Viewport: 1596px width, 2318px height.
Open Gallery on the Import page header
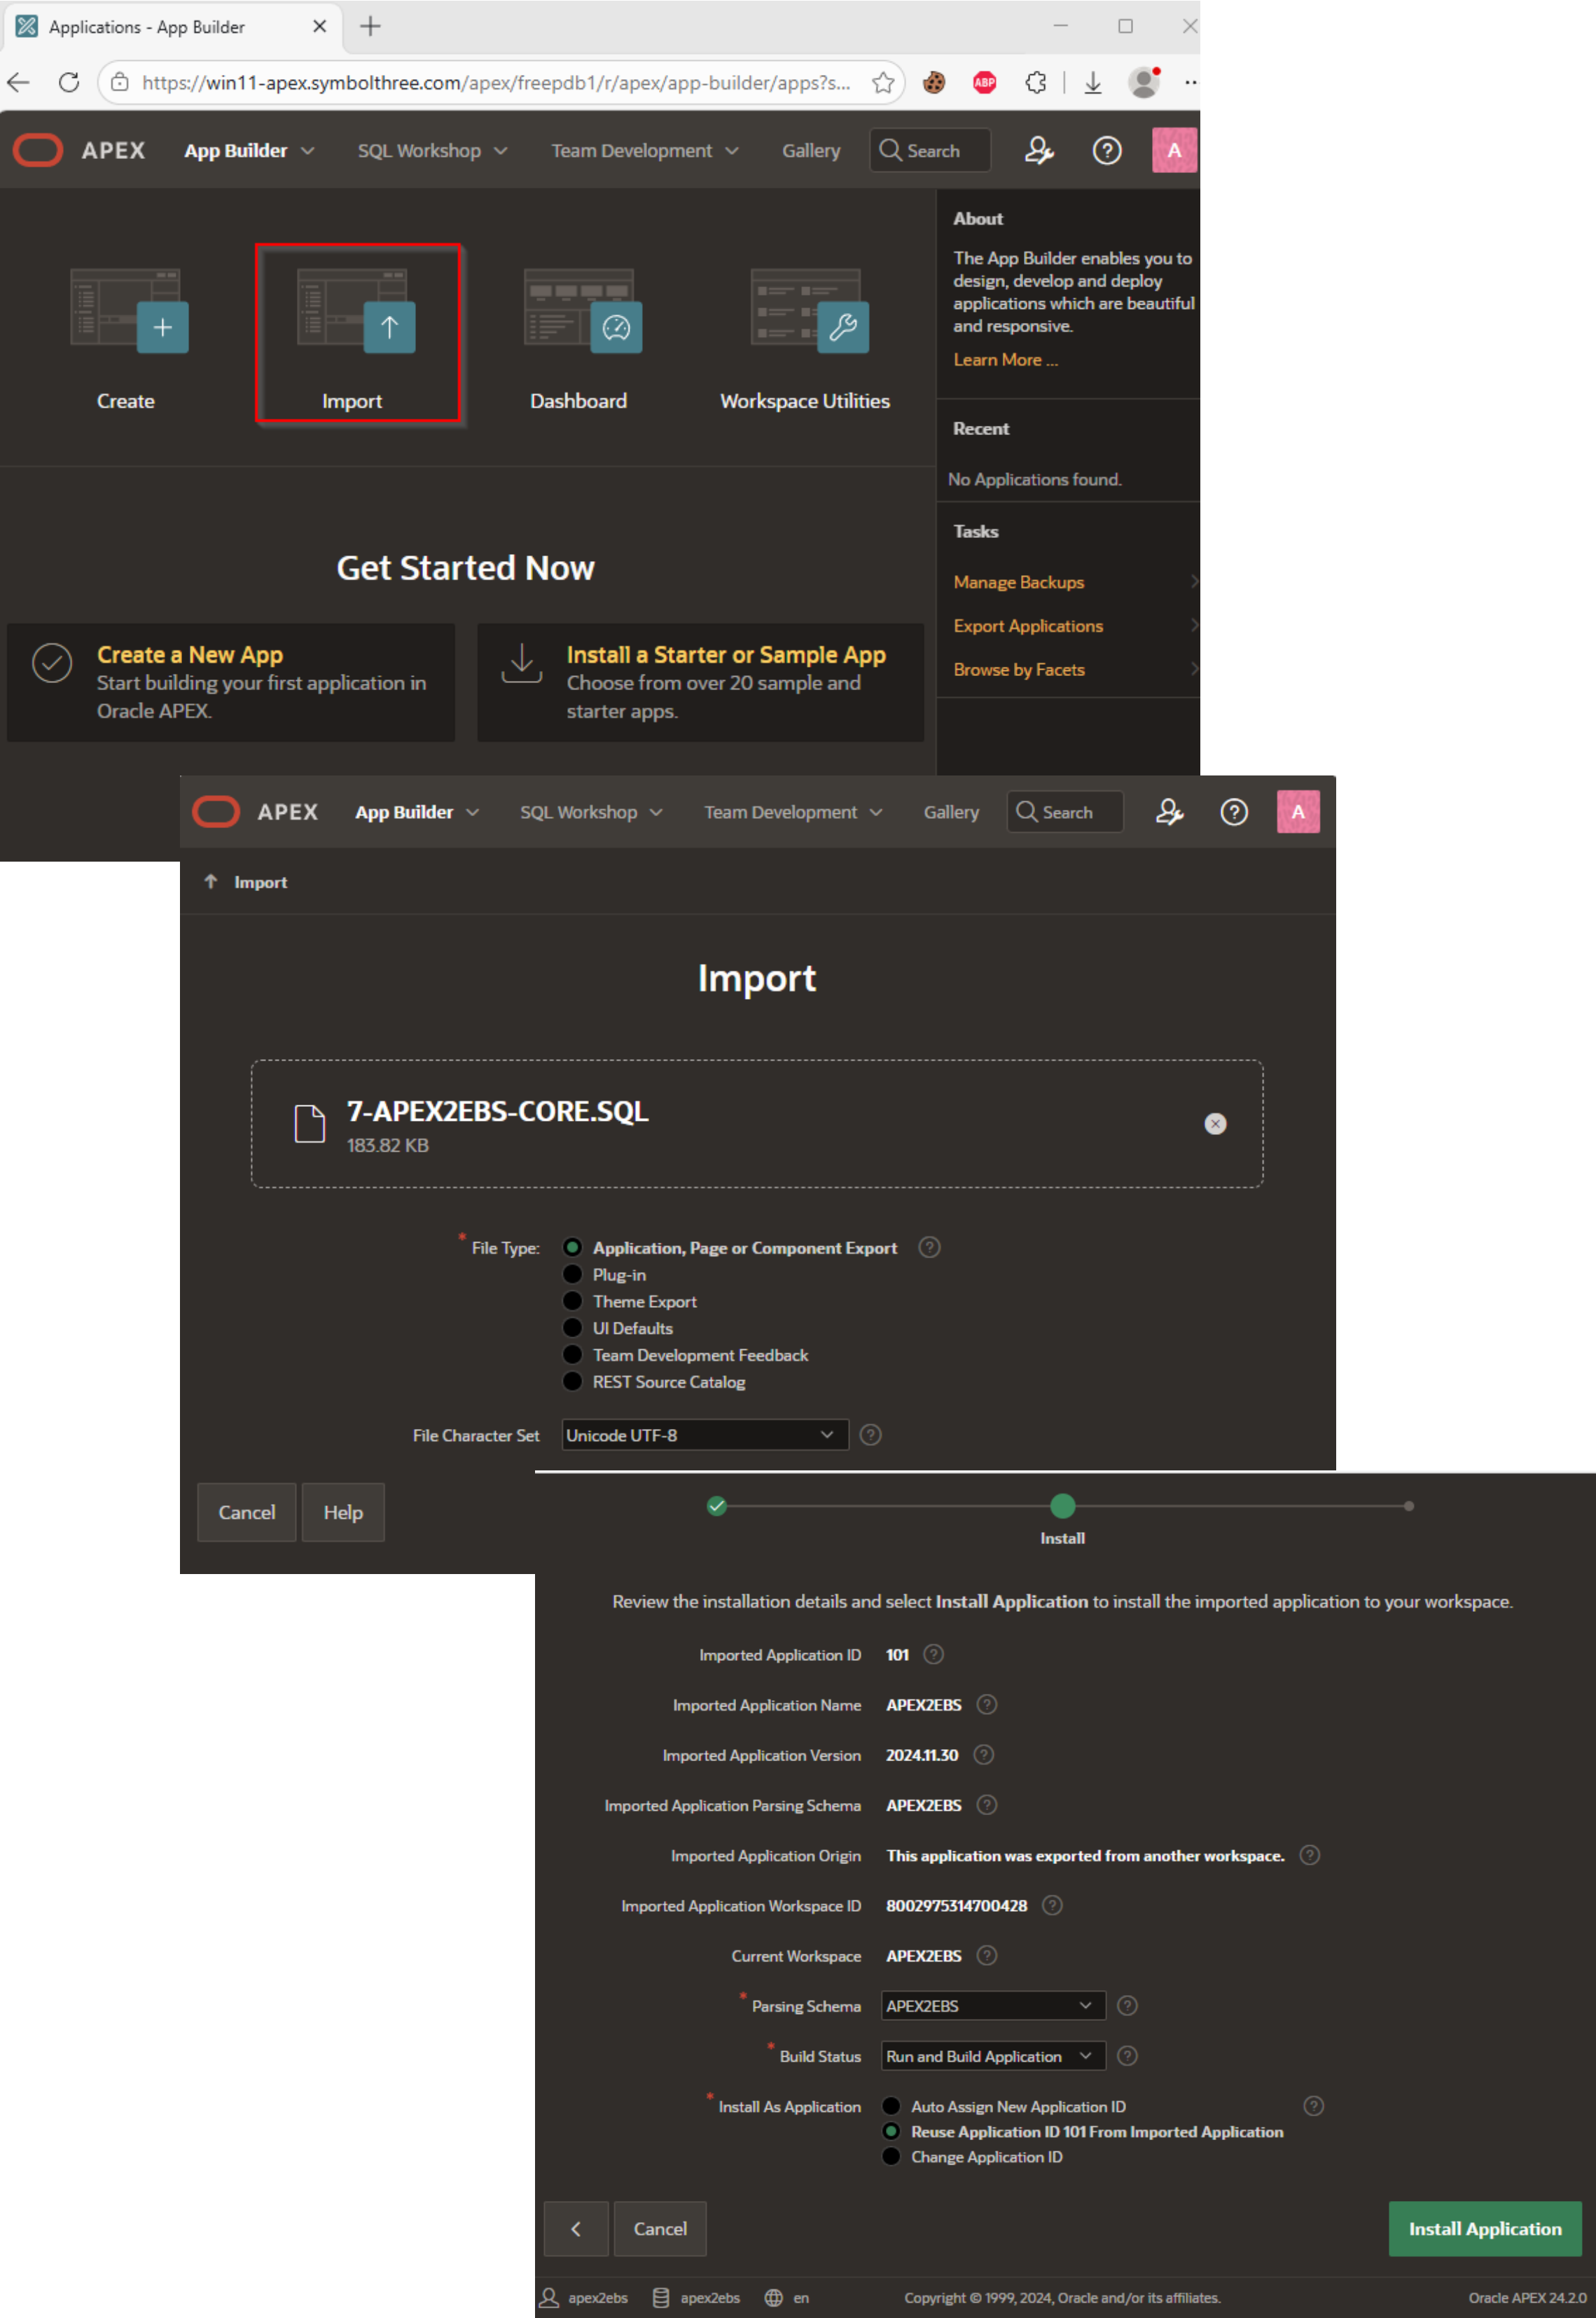tap(951, 812)
